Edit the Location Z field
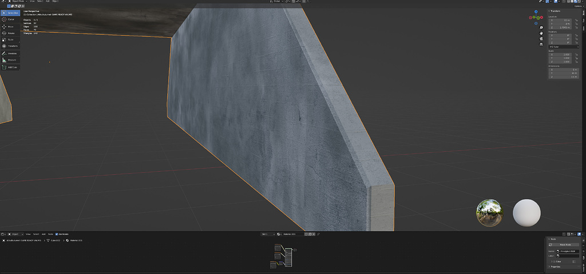The image size is (586, 274). (560, 27)
